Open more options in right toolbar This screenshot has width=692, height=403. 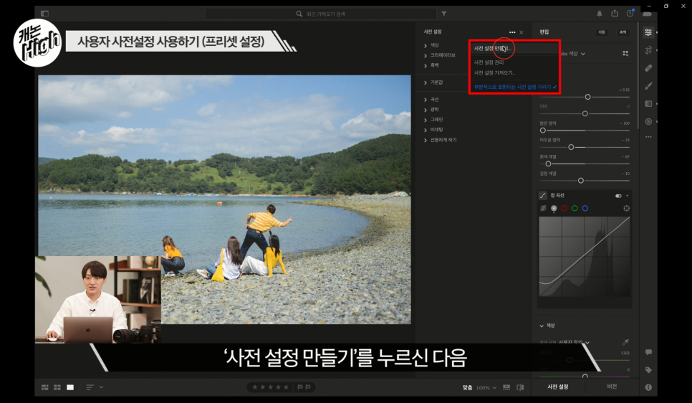648,137
